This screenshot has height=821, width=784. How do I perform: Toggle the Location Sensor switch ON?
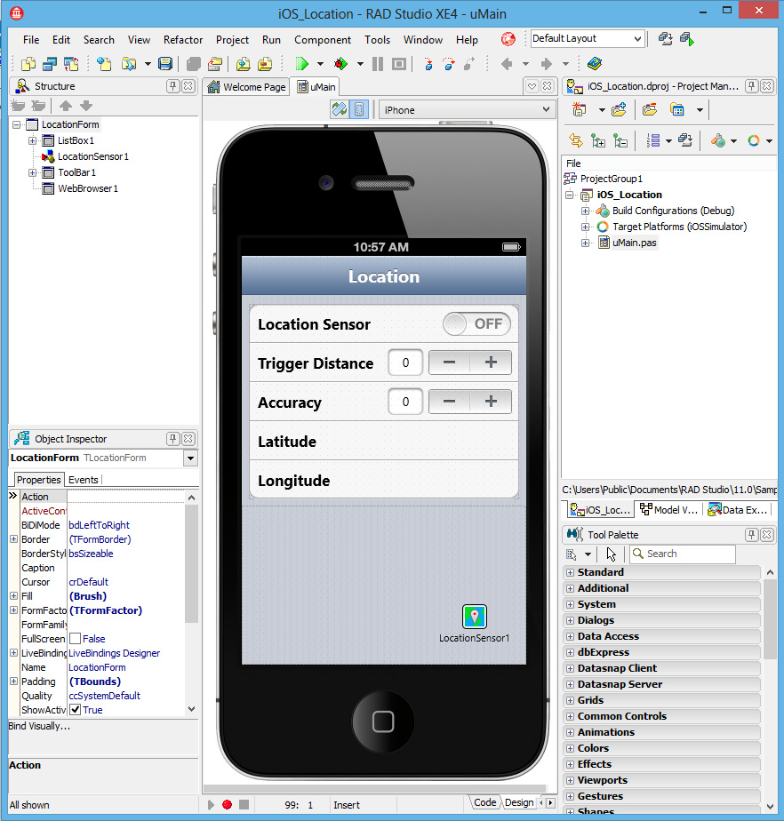click(476, 323)
